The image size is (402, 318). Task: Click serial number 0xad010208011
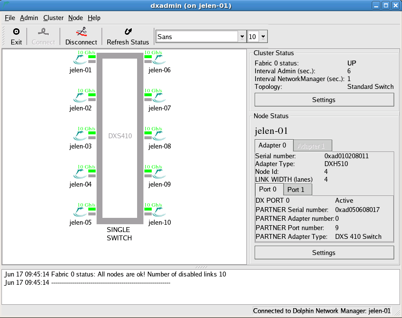(x=346, y=156)
